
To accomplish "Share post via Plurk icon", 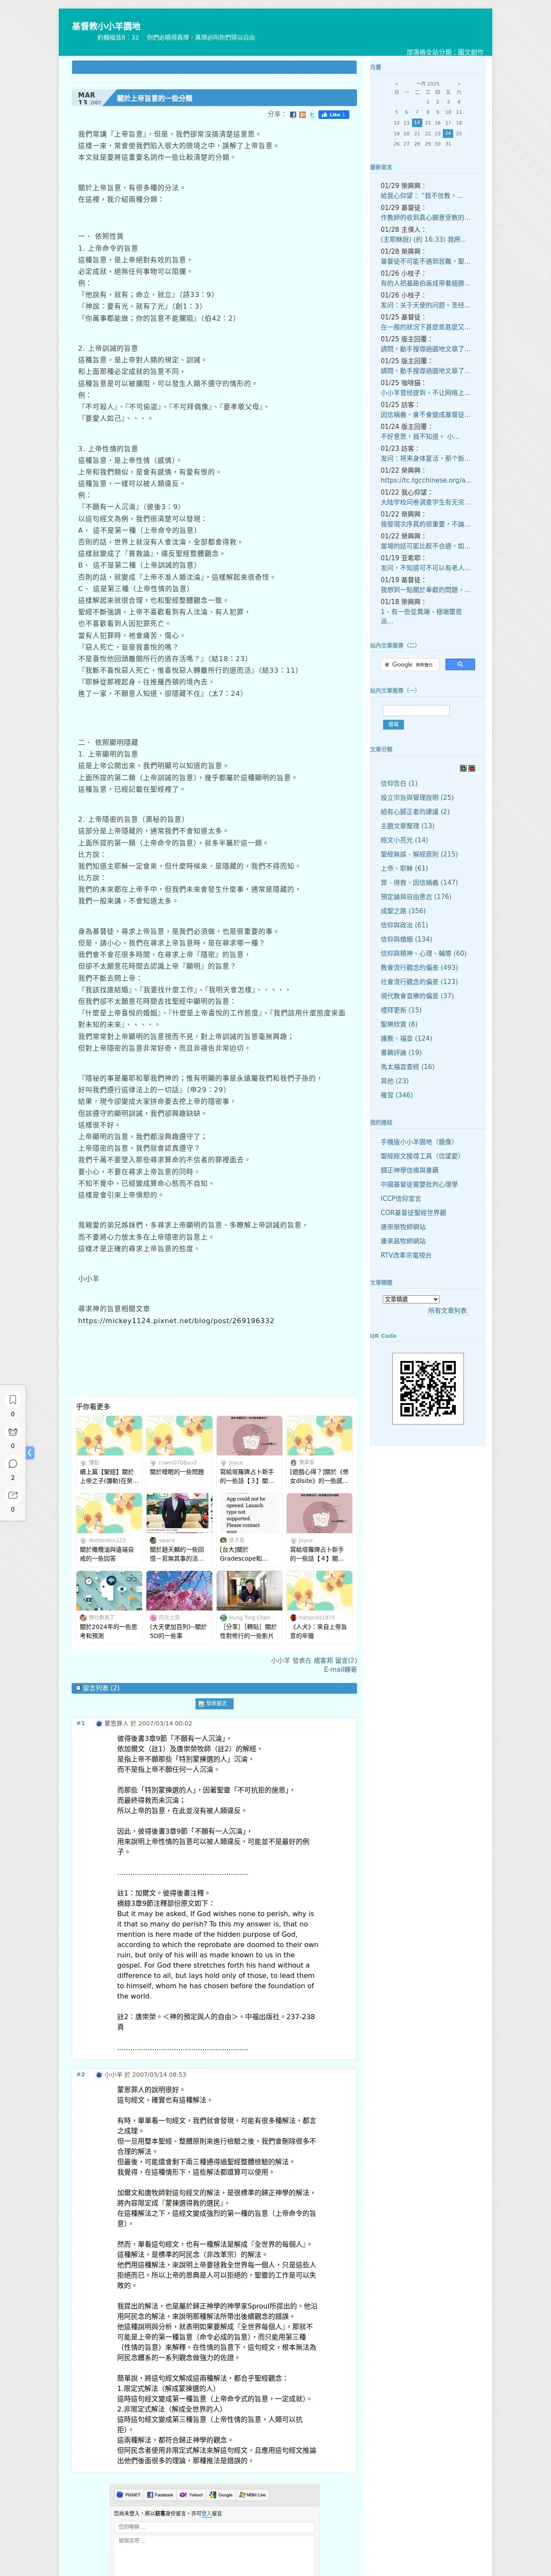I will point(302,114).
